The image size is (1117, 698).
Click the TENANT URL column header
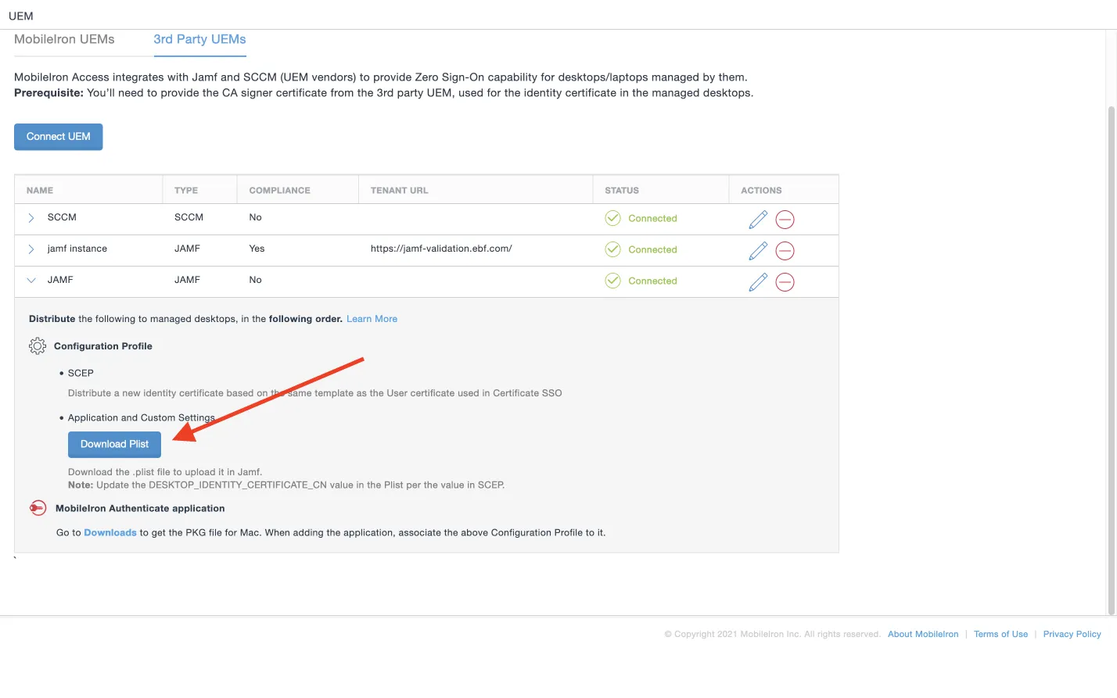click(399, 191)
